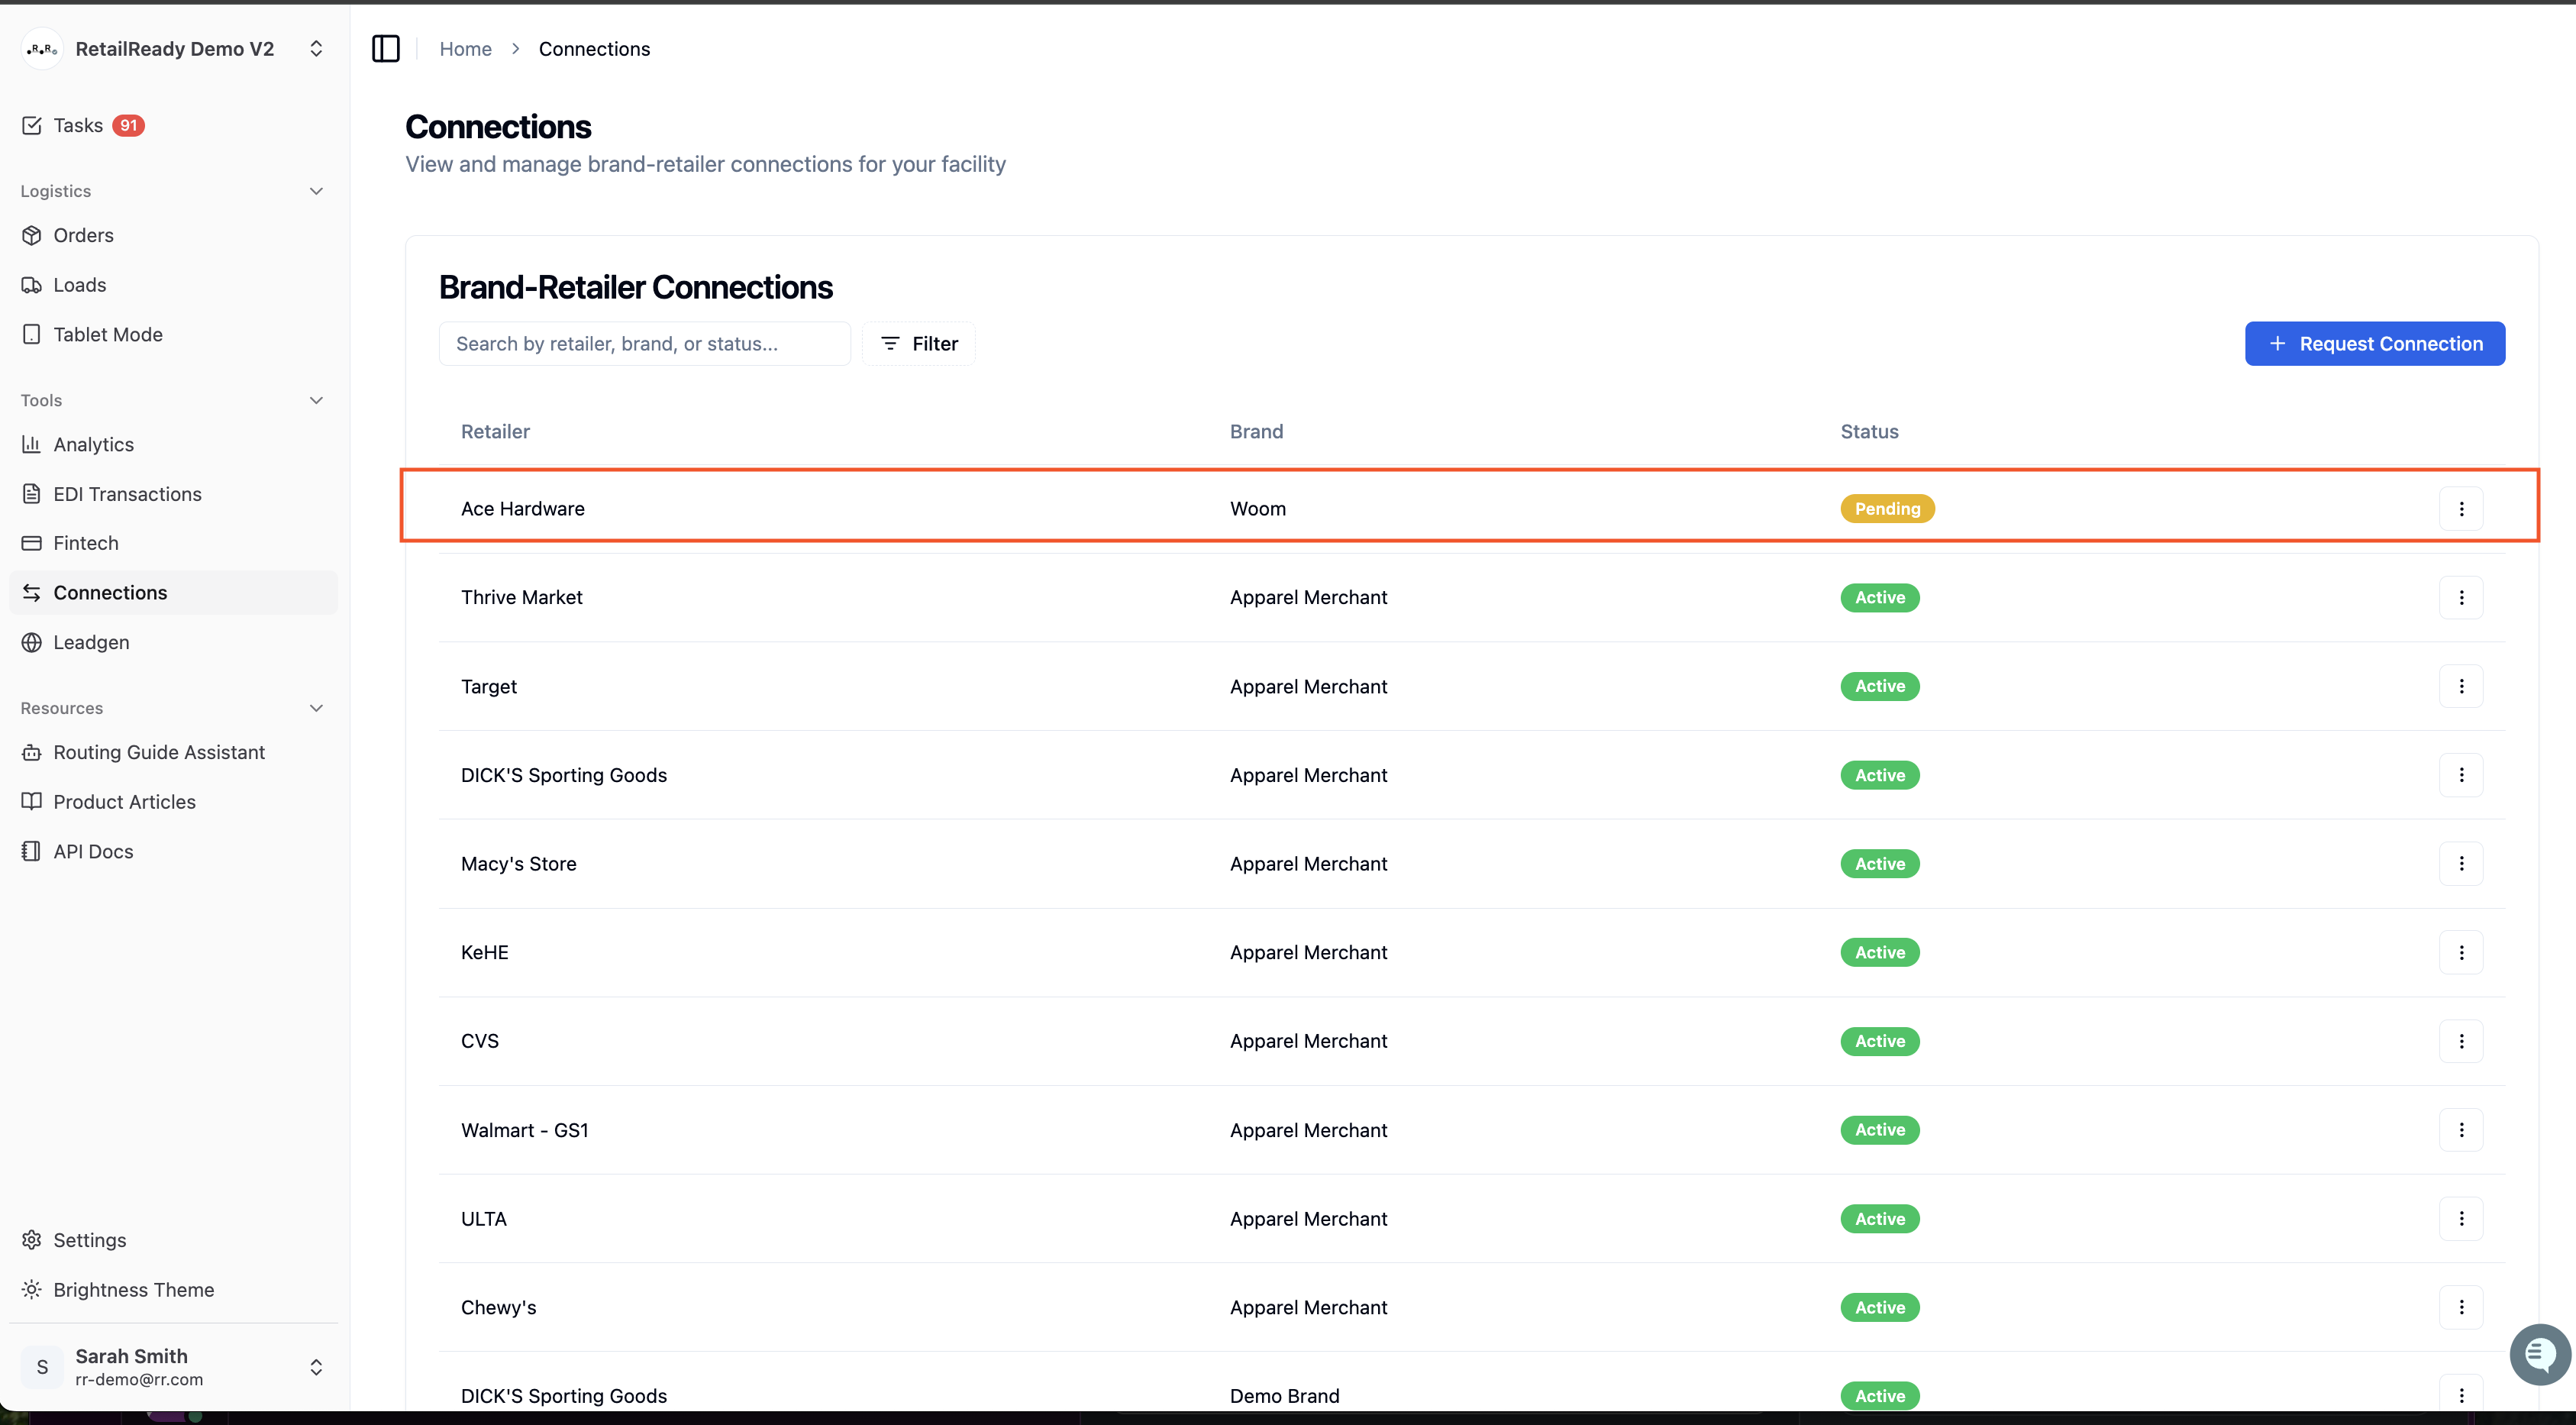
Task: Click the Orders box icon
Action: [x=32, y=235]
